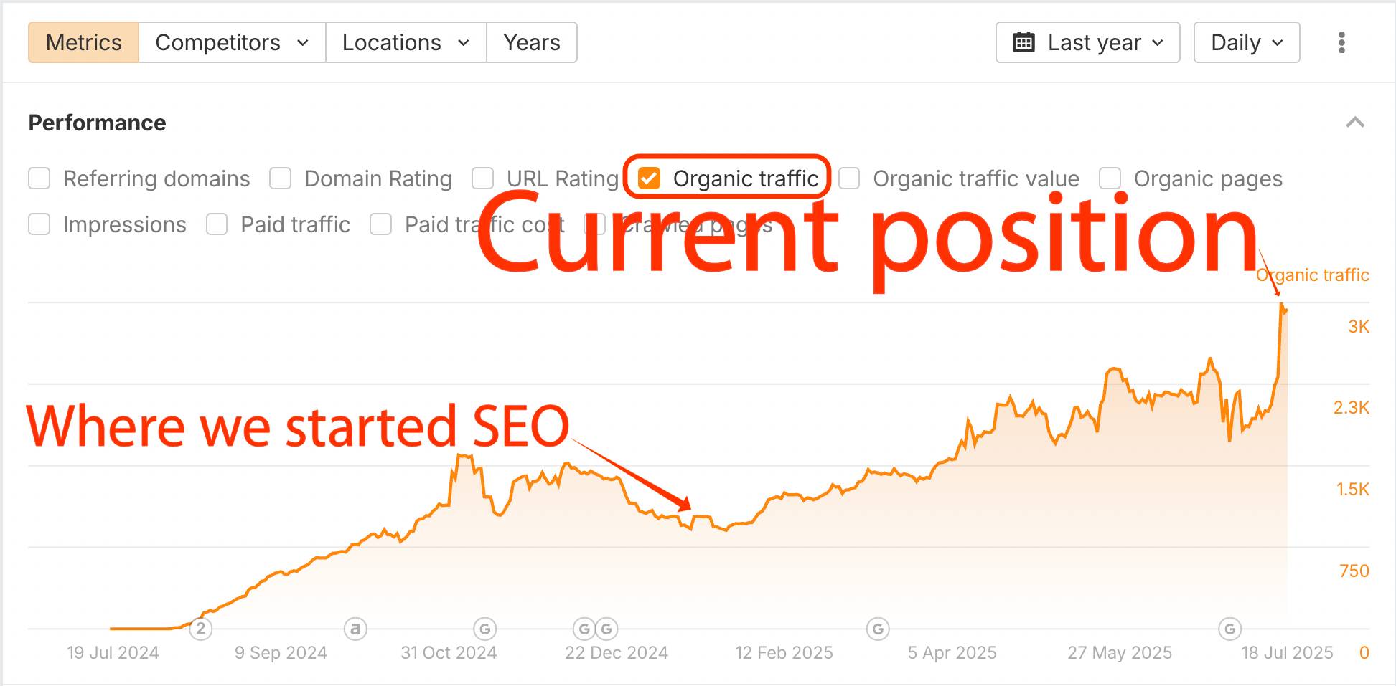Check the Organic pages checkbox

(1110, 178)
